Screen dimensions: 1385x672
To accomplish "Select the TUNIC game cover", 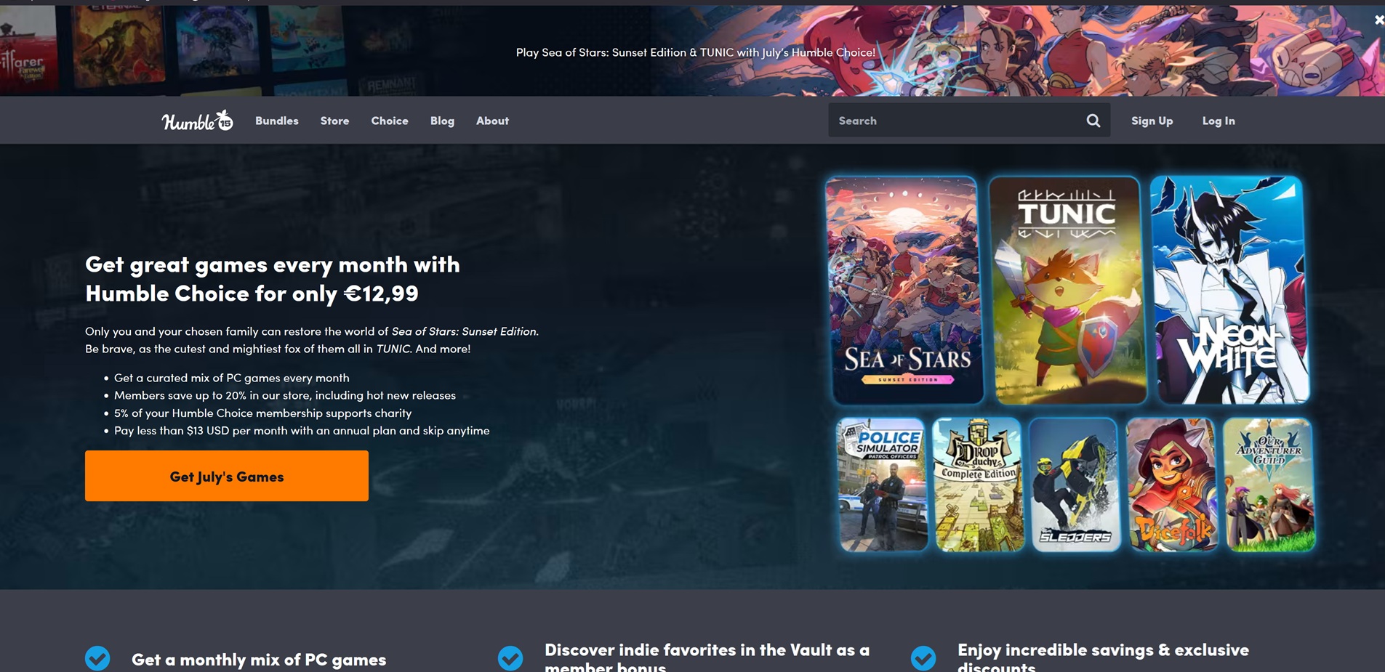I will (x=1068, y=290).
